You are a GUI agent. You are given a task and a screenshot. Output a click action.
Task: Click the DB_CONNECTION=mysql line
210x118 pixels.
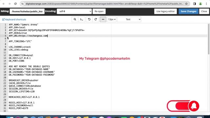pyautogui.click(x=21, y=55)
